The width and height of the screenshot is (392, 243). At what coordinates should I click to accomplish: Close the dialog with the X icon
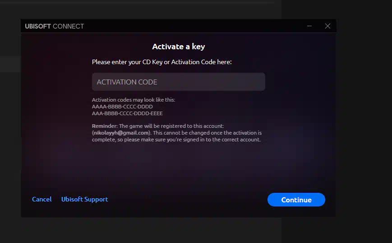(x=327, y=26)
